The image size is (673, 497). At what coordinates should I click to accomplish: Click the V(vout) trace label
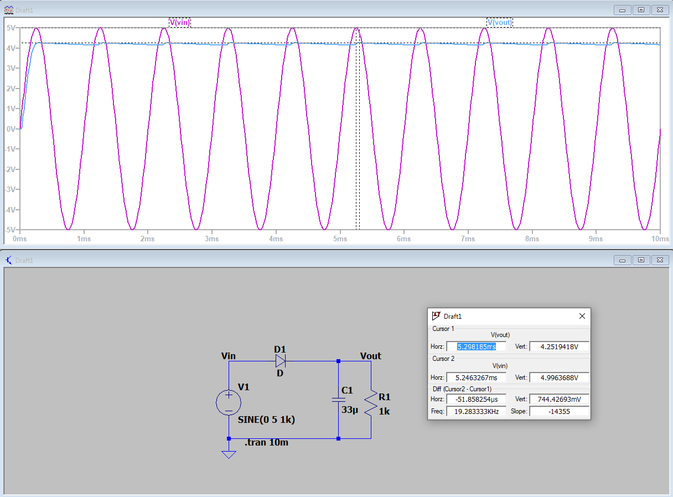pyautogui.click(x=499, y=22)
